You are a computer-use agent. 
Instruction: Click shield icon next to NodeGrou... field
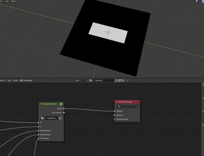click(x=60, y=118)
